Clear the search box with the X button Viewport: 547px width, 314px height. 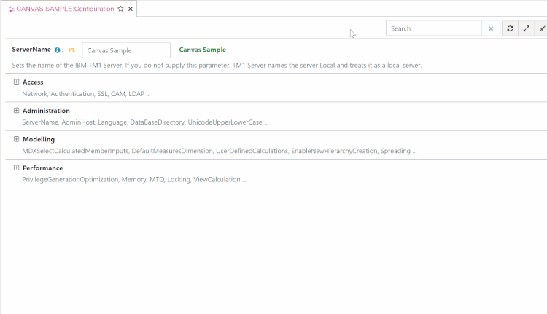pos(491,28)
